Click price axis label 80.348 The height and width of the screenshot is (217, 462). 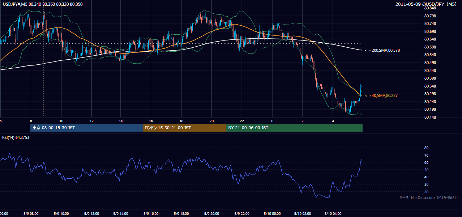click(430, 86)
